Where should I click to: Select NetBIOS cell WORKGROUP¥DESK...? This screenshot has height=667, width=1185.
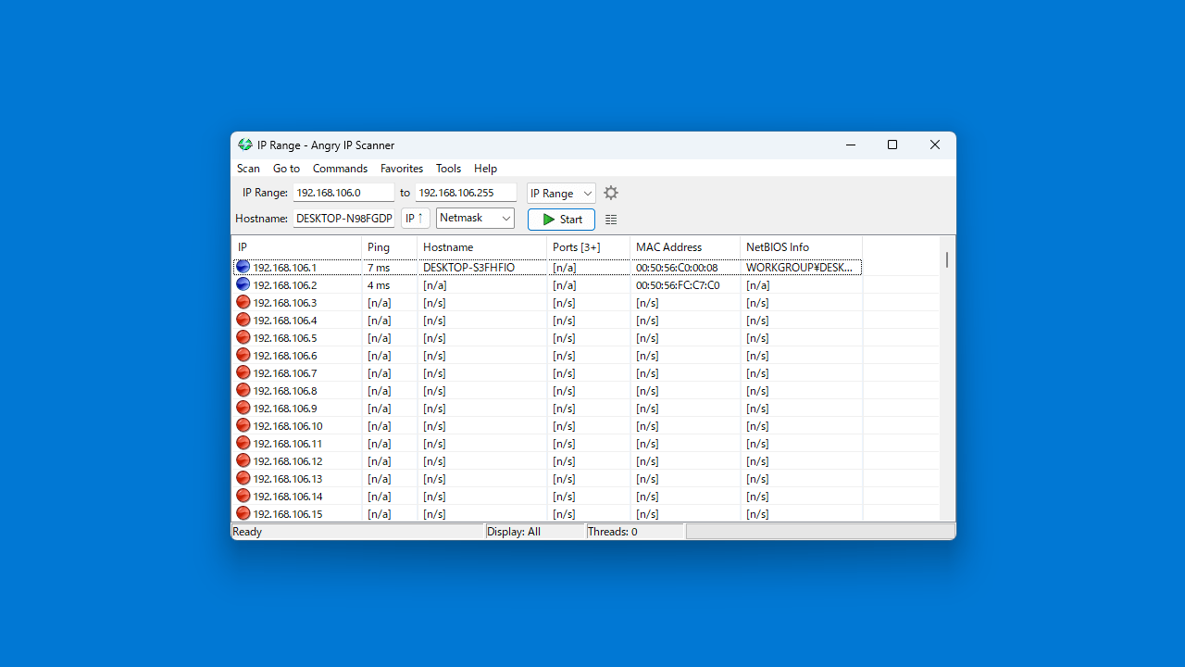[x=800, y=268]
